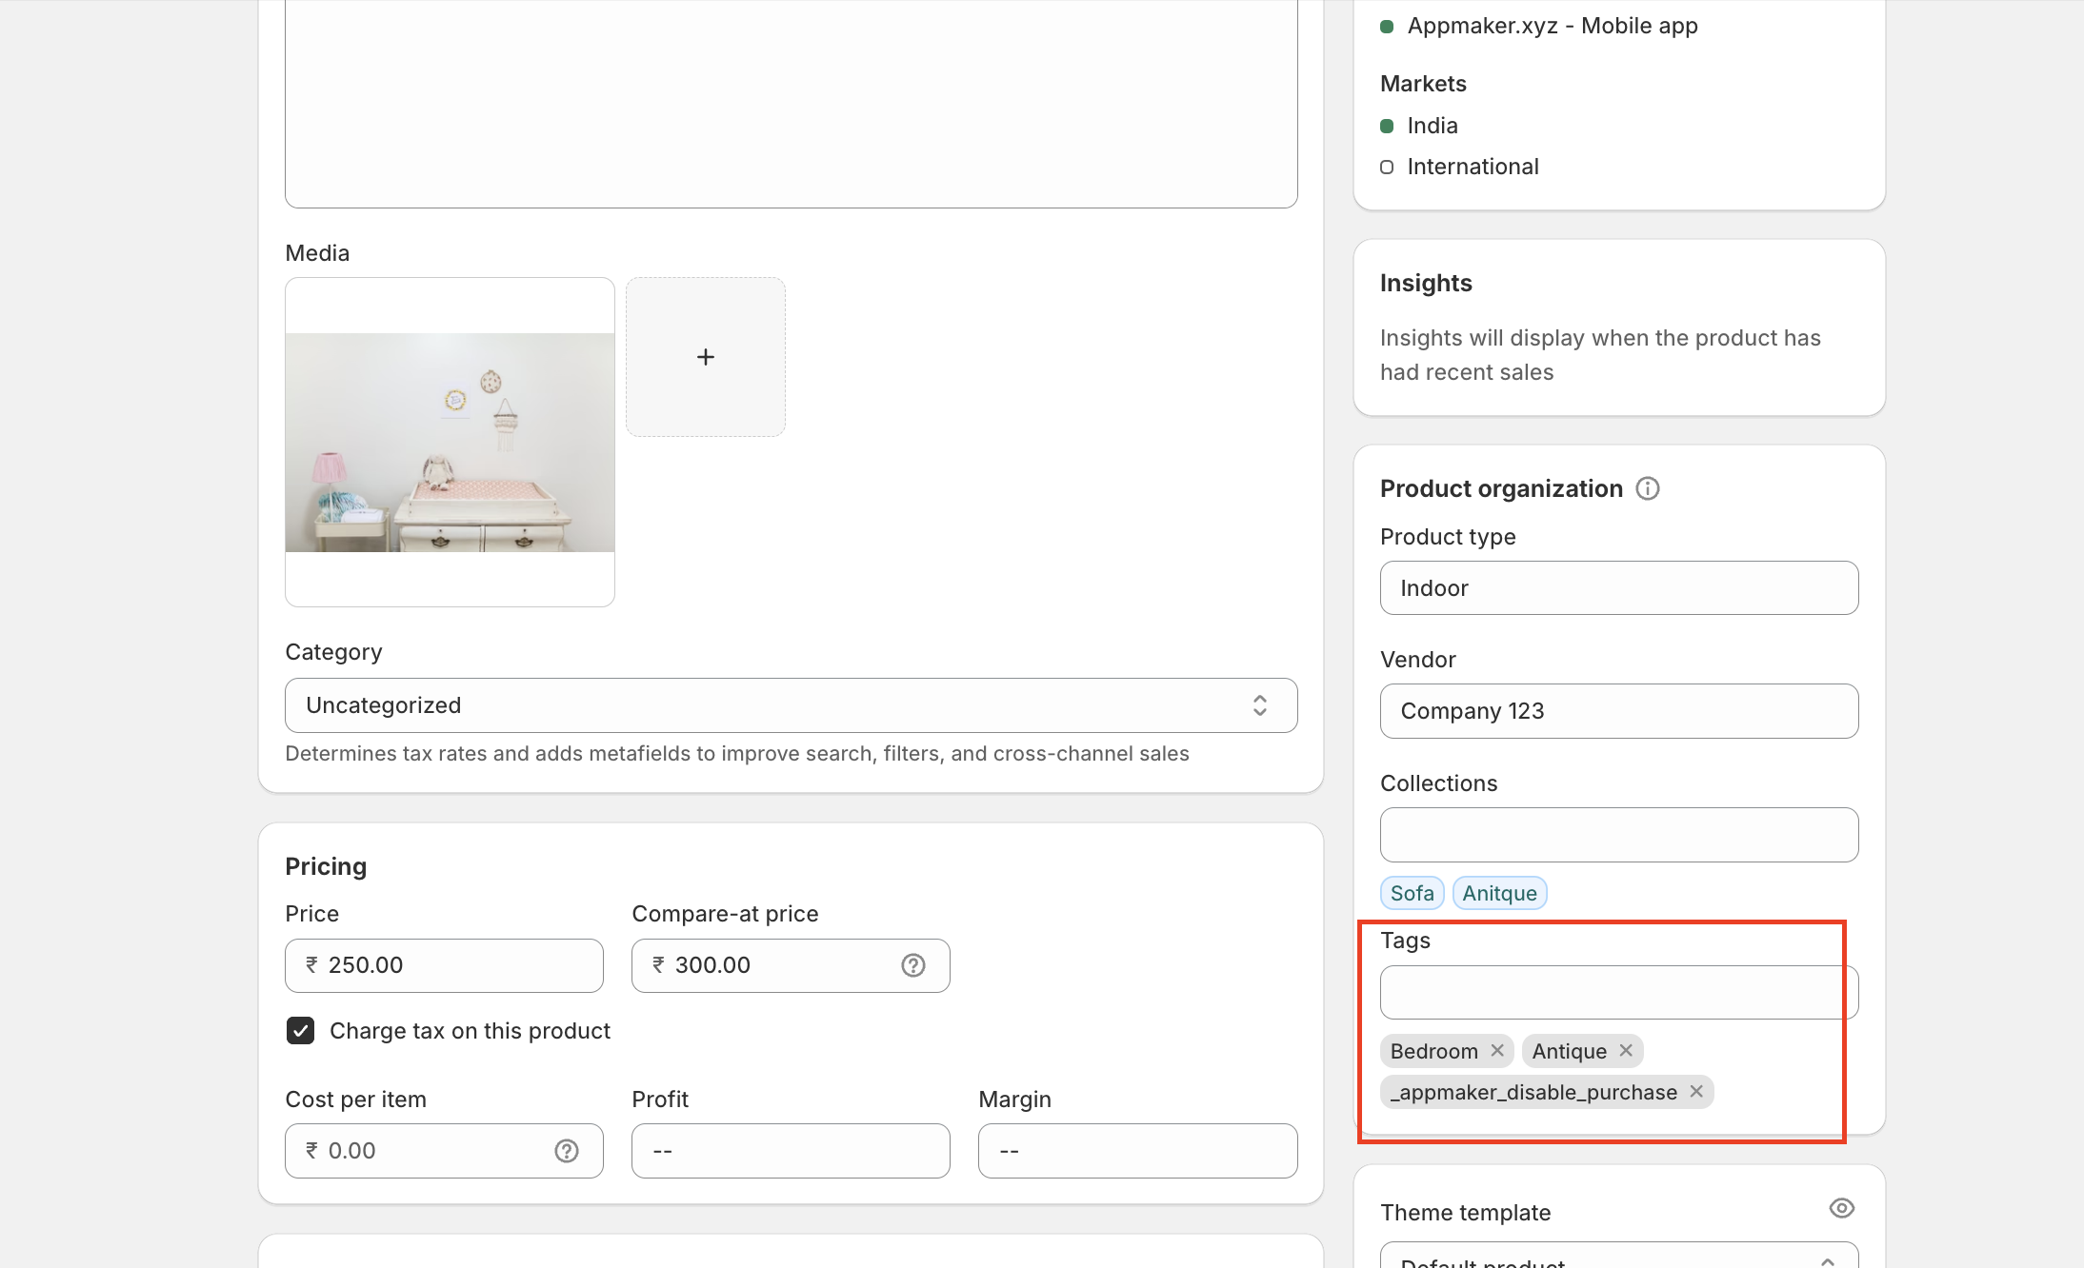Click the Product type field Indoor

pyautogui.click(x=1619, y=588)
